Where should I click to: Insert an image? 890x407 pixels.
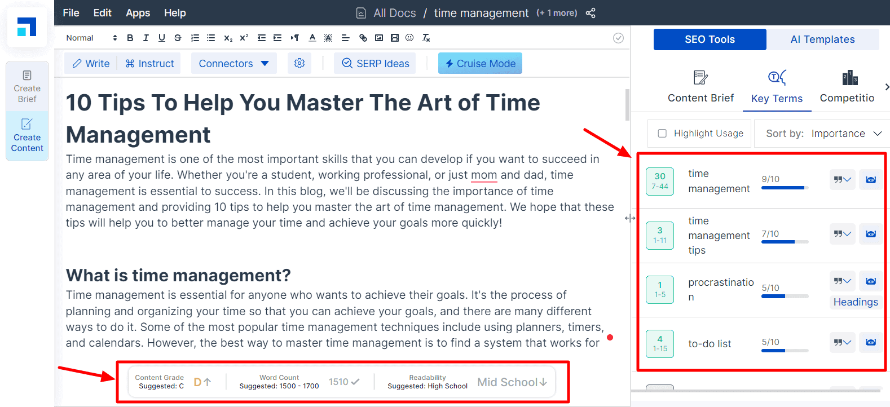pos(379,38)
